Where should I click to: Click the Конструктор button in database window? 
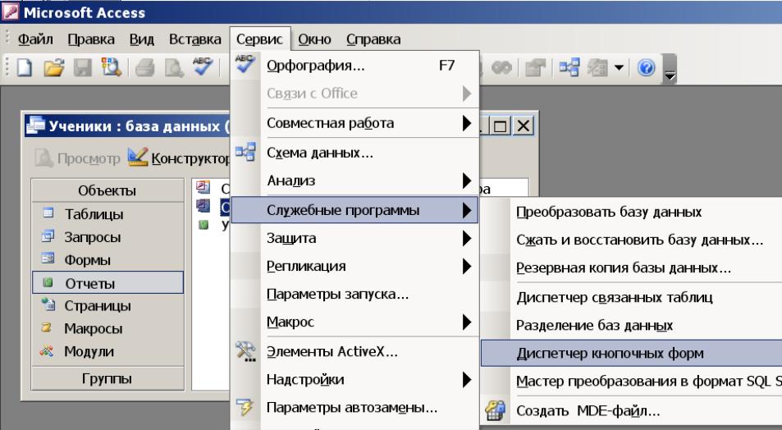179,158
